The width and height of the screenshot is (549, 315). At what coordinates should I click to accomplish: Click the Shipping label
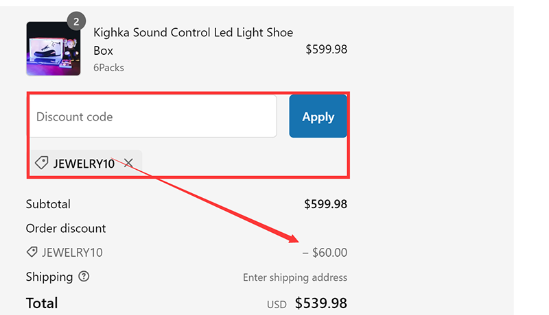tap(49, 277)
